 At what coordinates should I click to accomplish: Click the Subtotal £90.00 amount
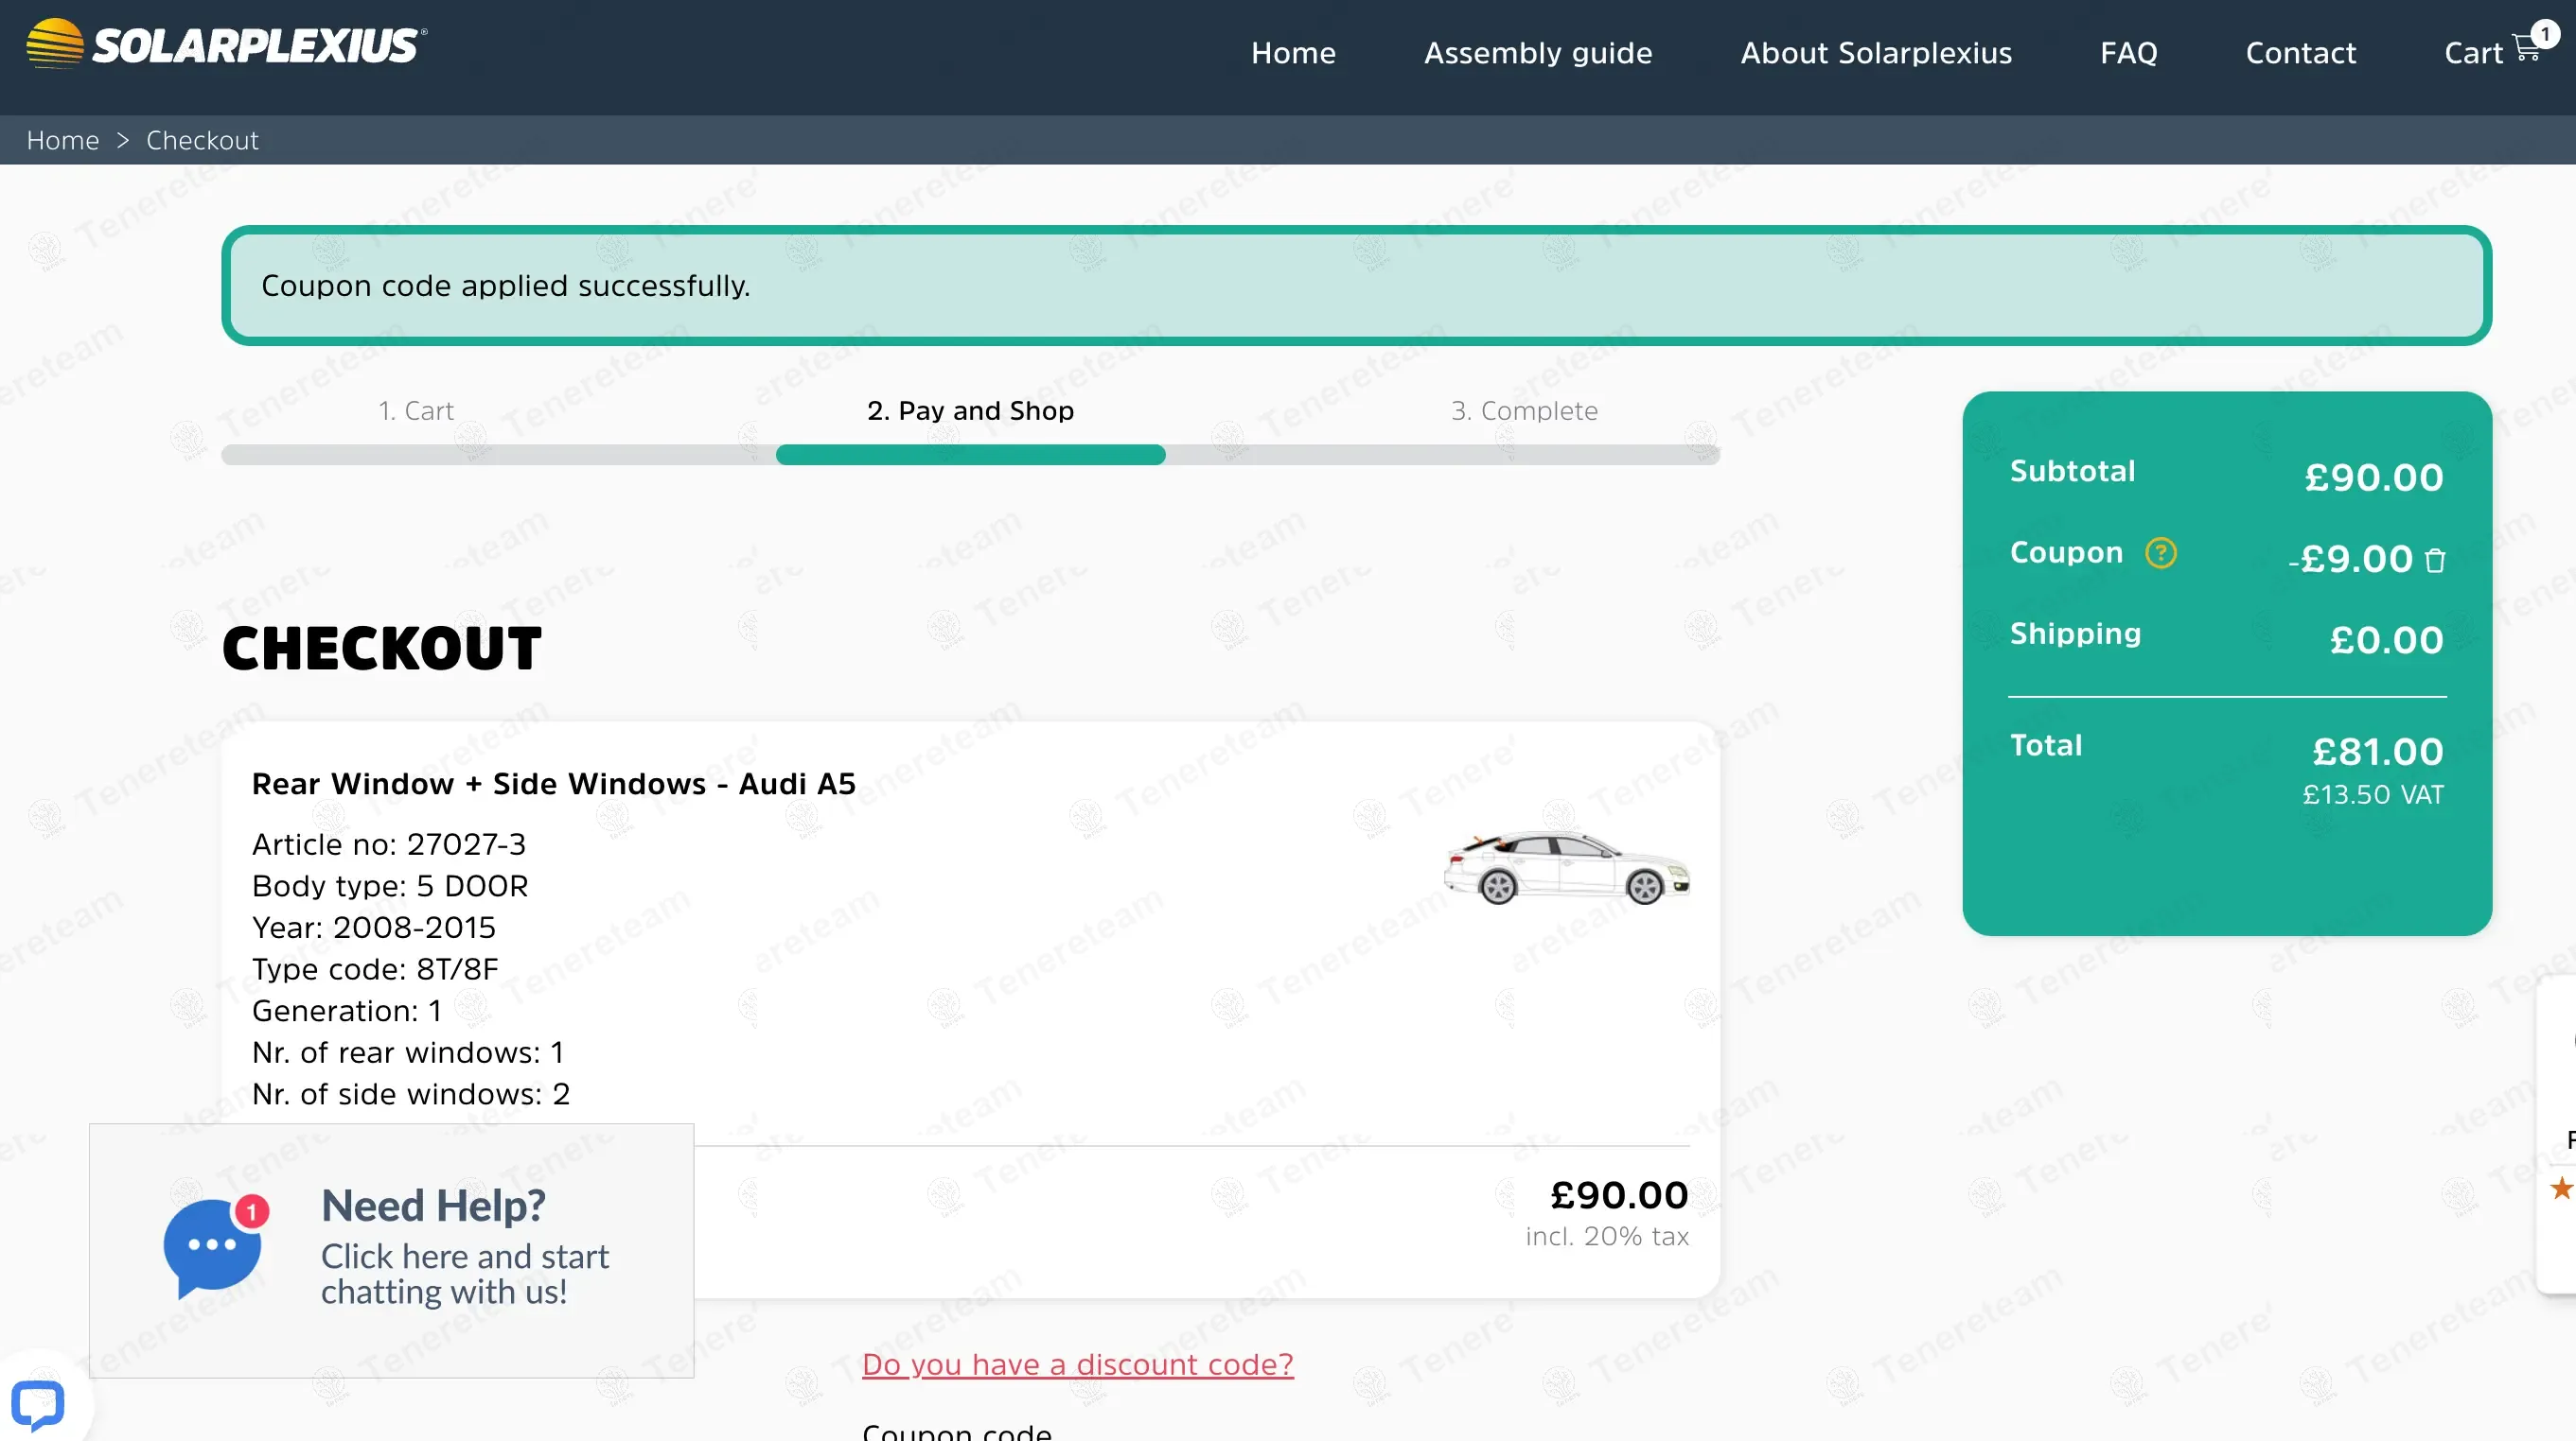coord(2373,477)
